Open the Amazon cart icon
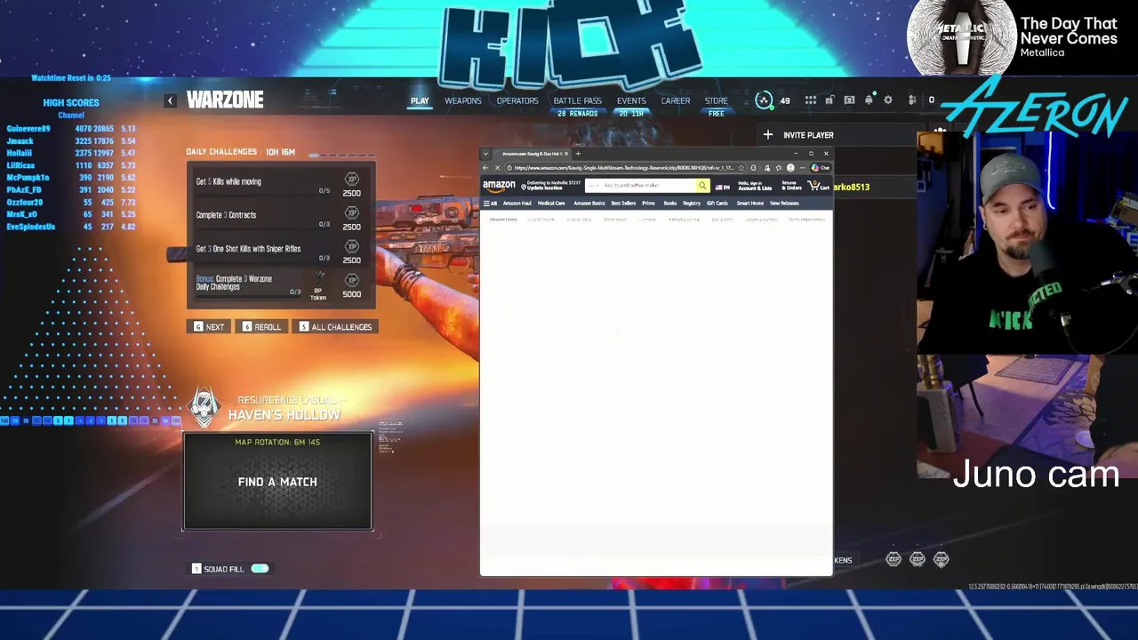The width and height of the screenshot is (1138, 640). coord(817,186)
